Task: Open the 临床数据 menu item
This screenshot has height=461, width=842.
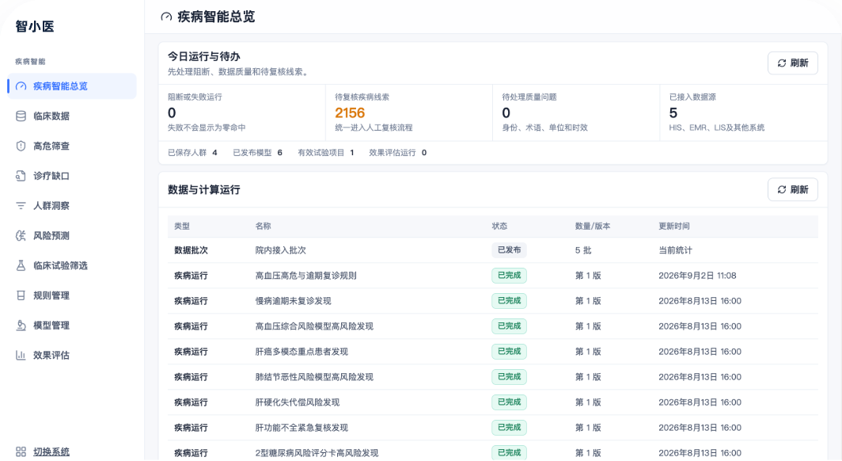Action: click(73, 116)
